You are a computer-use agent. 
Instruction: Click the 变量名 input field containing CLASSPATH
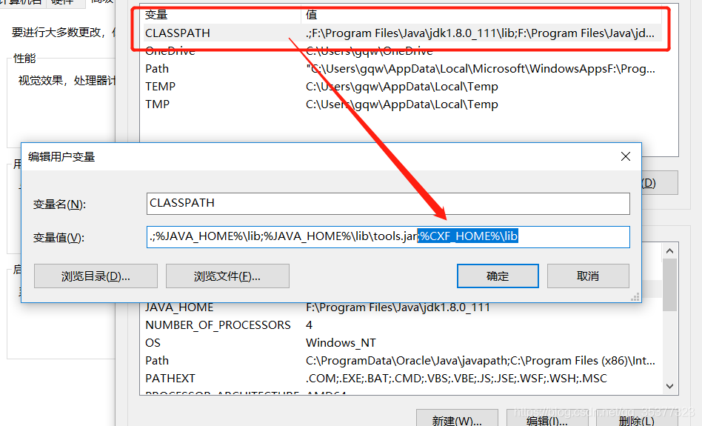tap(388, 204)
